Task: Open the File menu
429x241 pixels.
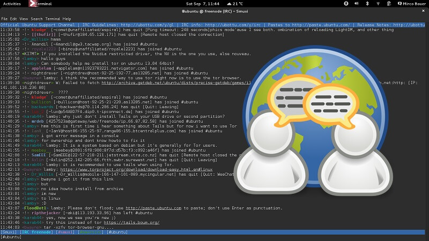Action: (x=4, y=19)
